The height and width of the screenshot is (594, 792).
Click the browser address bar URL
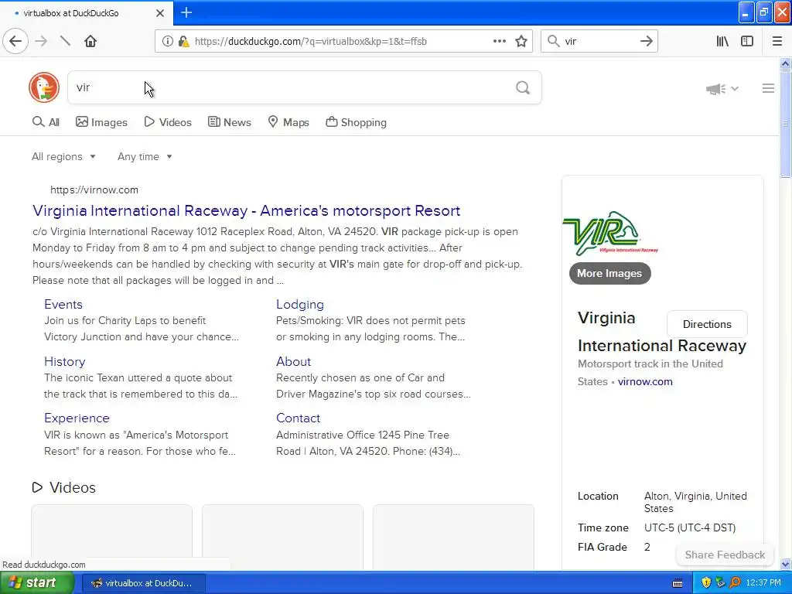[311, 42]
